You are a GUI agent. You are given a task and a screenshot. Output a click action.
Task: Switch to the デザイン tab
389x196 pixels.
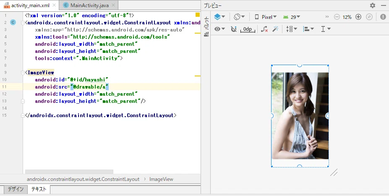[16, 189]
